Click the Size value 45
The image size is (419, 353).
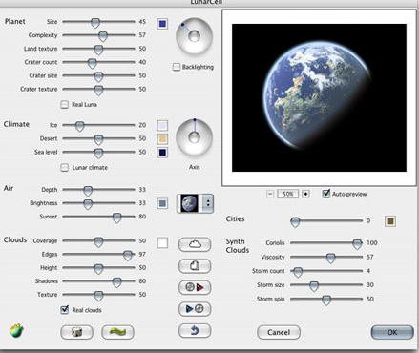pos(142,22)
